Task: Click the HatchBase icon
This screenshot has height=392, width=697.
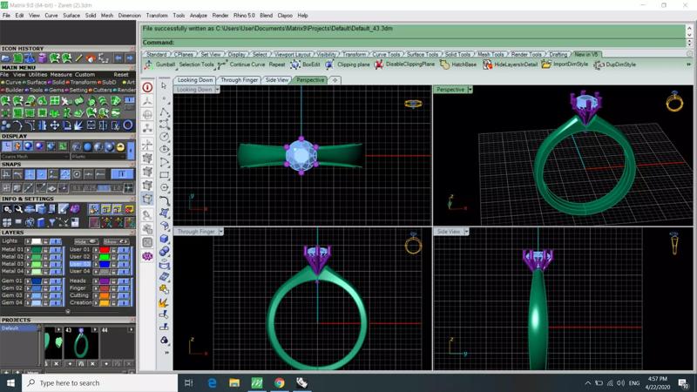Action: [444, 64]
